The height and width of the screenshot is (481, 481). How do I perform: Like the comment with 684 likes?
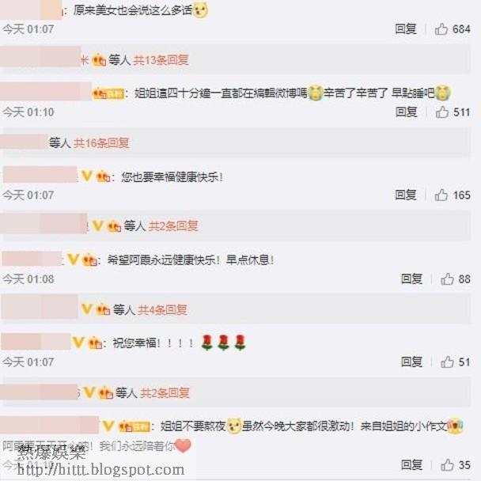441,29
